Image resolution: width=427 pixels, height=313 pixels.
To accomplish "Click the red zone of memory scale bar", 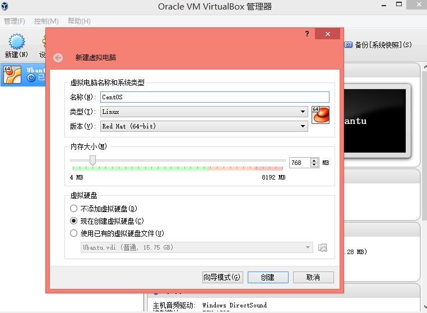I will click(x=269, y=168).
